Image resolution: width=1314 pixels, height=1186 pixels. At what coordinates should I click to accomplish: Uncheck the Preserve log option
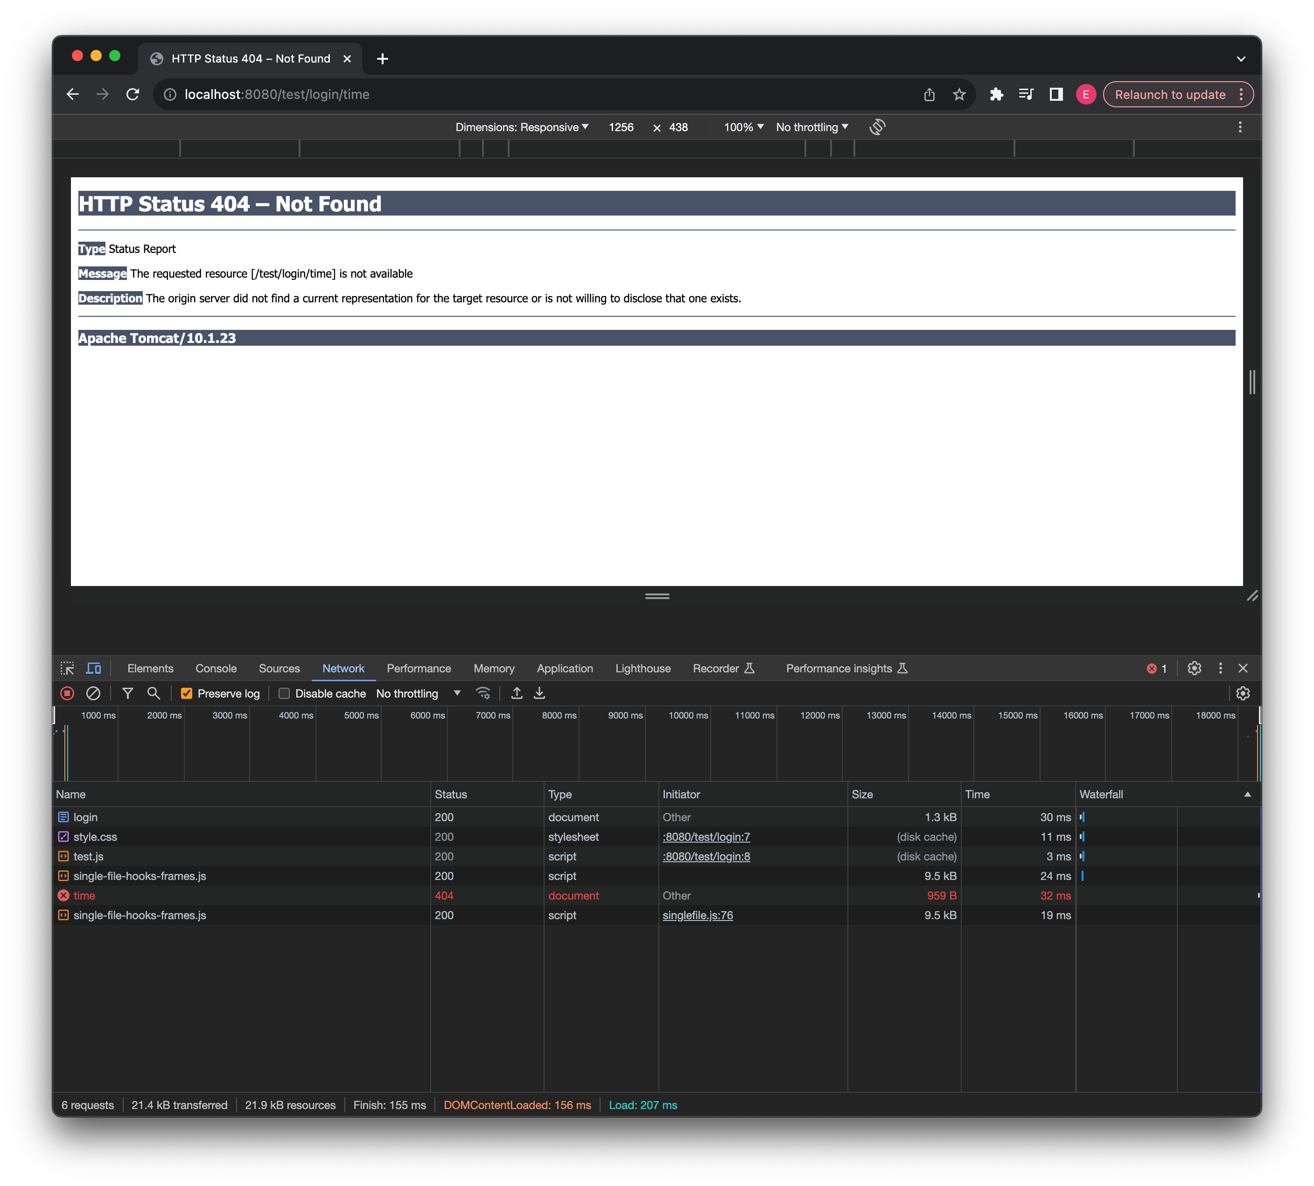pyautogui.click(x=187, y=693)
